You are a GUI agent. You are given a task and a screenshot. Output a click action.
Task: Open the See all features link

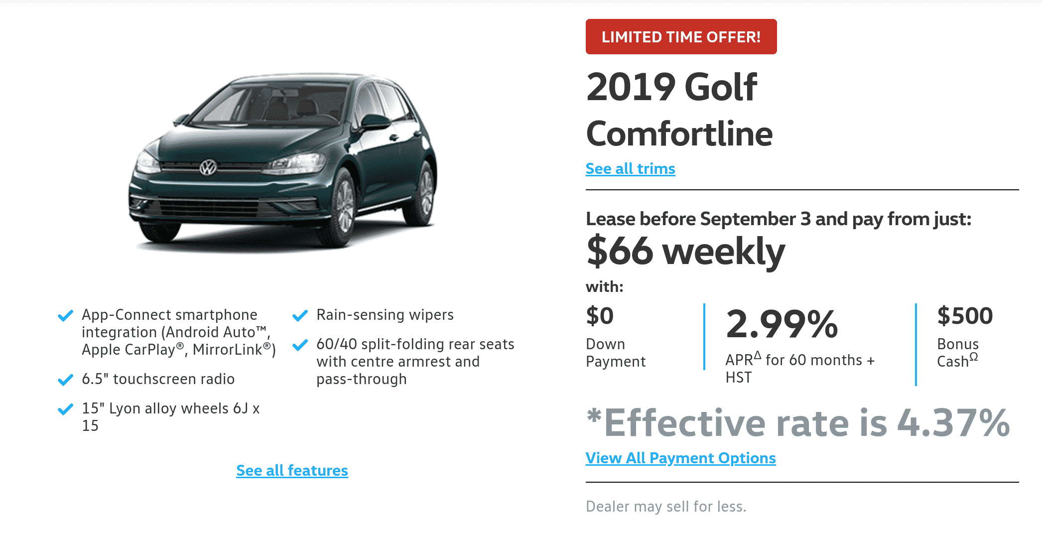point(292,471)
